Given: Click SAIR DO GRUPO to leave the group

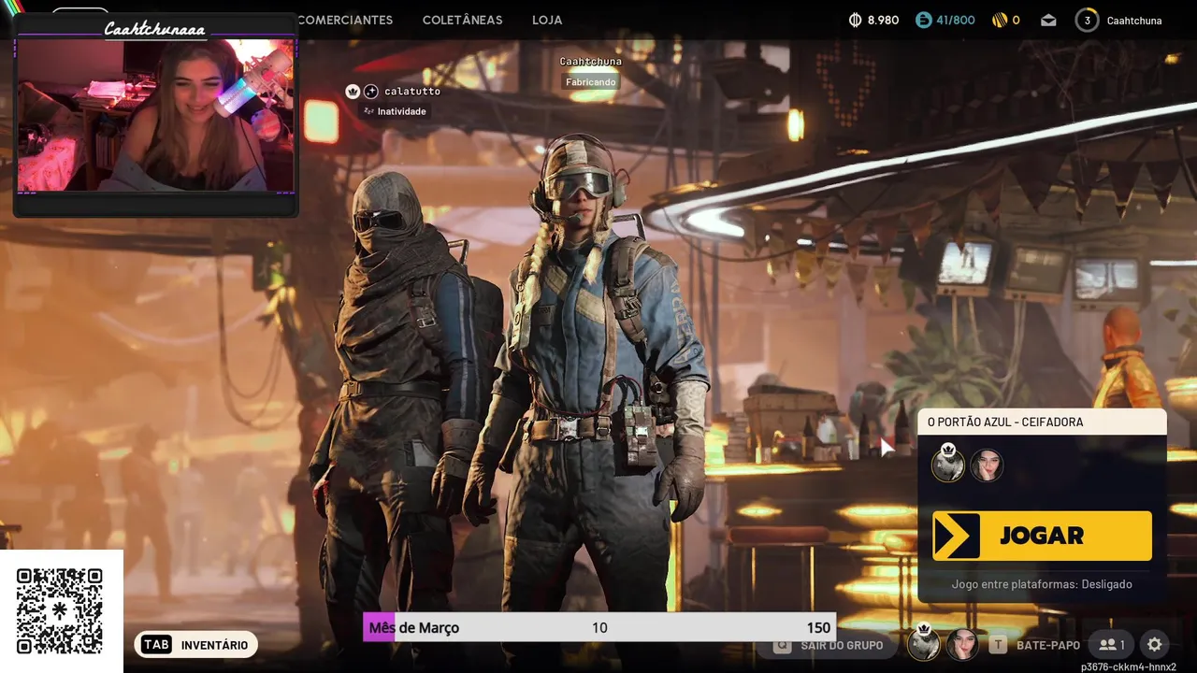Looking at the screenshot, I should tap(829, 645).
